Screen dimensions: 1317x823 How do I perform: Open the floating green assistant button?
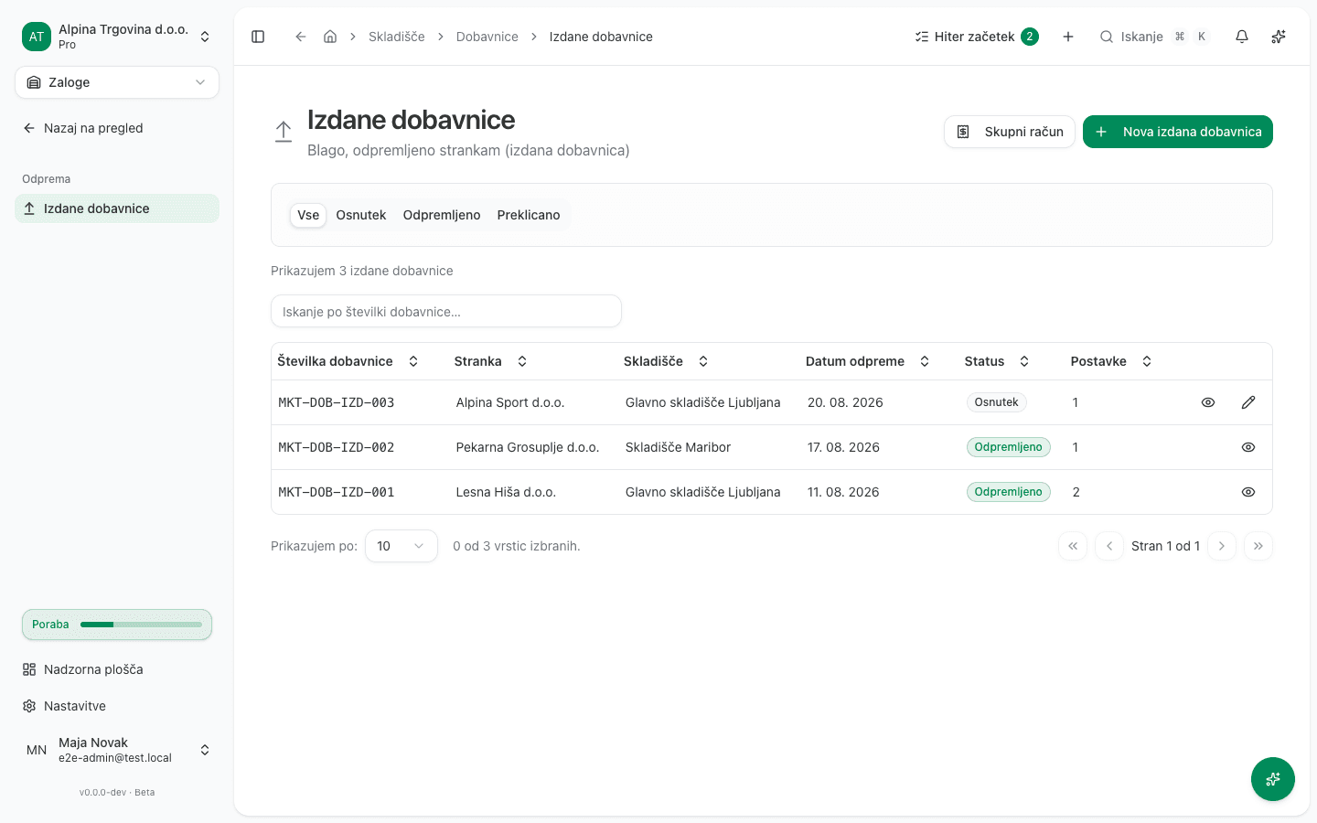[x=1273, y=779]
